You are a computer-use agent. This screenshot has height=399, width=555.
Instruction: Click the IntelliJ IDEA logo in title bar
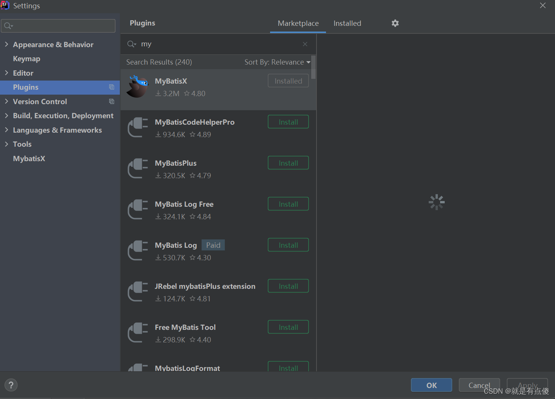(x=5, y=5)
